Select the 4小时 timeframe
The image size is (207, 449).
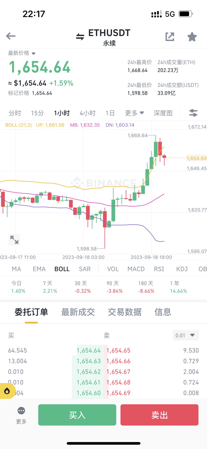pyautogui.click(x=87, y=113)
